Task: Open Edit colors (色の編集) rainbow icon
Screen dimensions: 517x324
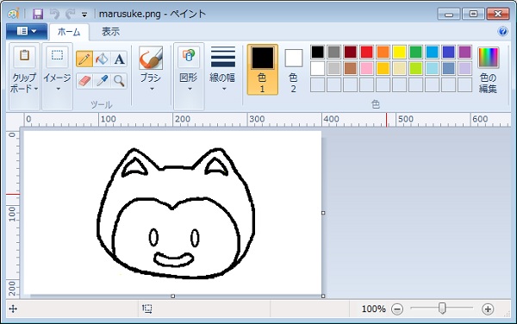Action: coord(489,58)
